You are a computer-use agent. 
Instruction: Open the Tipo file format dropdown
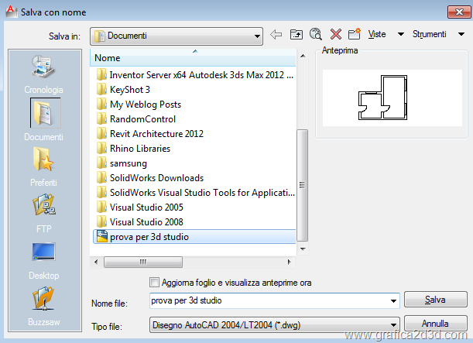point(394,324)
